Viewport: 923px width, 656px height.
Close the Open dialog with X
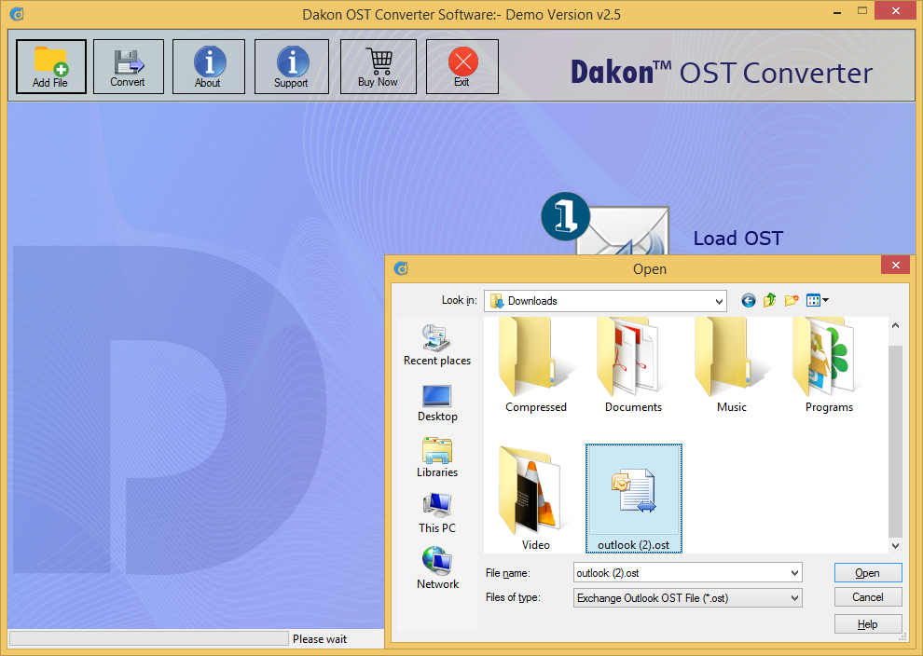(x=895, y=266)
